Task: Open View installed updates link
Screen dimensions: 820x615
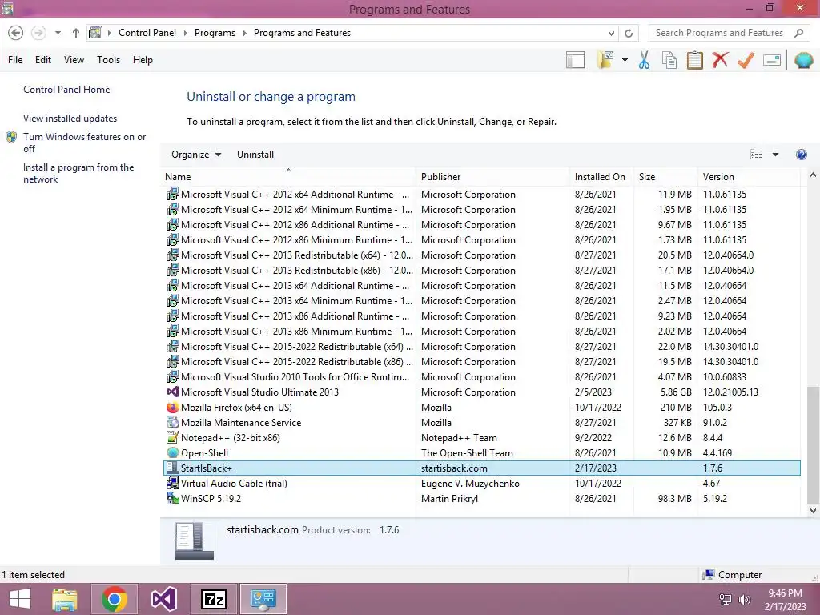Action: 70,119
